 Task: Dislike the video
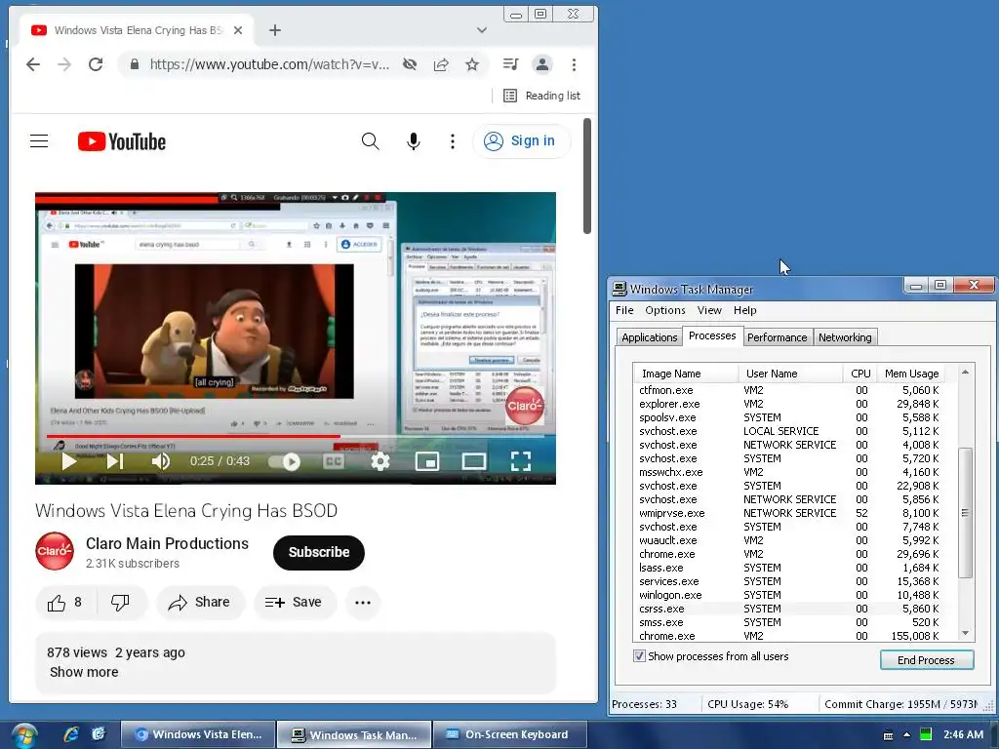(x=120, y=603)
